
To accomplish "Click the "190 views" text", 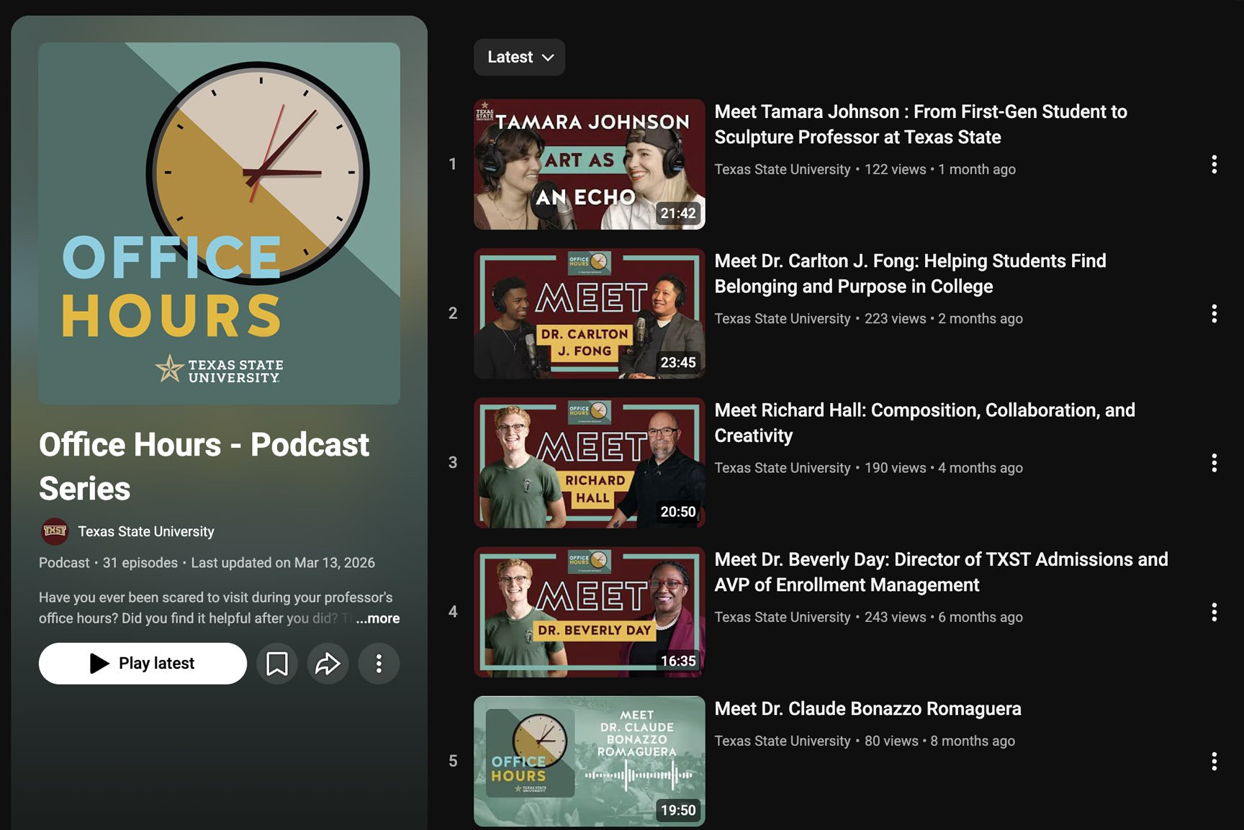I will (x=895, y=468).
